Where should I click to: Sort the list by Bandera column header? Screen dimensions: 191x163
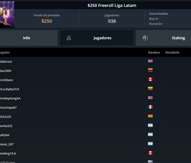pyautogui.click(x=154, y=53)
